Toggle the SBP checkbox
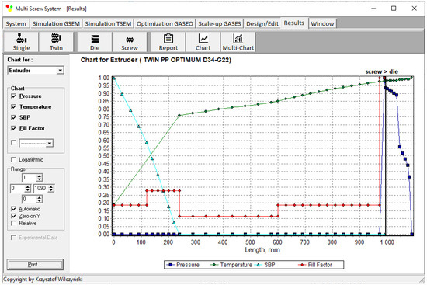 click(x=13, y=117)
